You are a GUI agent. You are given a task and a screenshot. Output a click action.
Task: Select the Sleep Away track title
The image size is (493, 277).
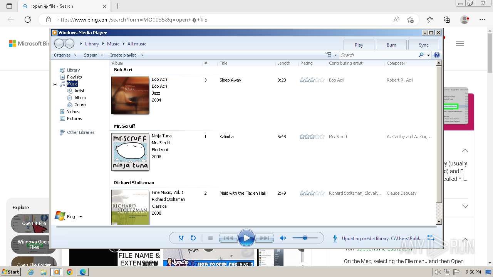tap(230, 80)
